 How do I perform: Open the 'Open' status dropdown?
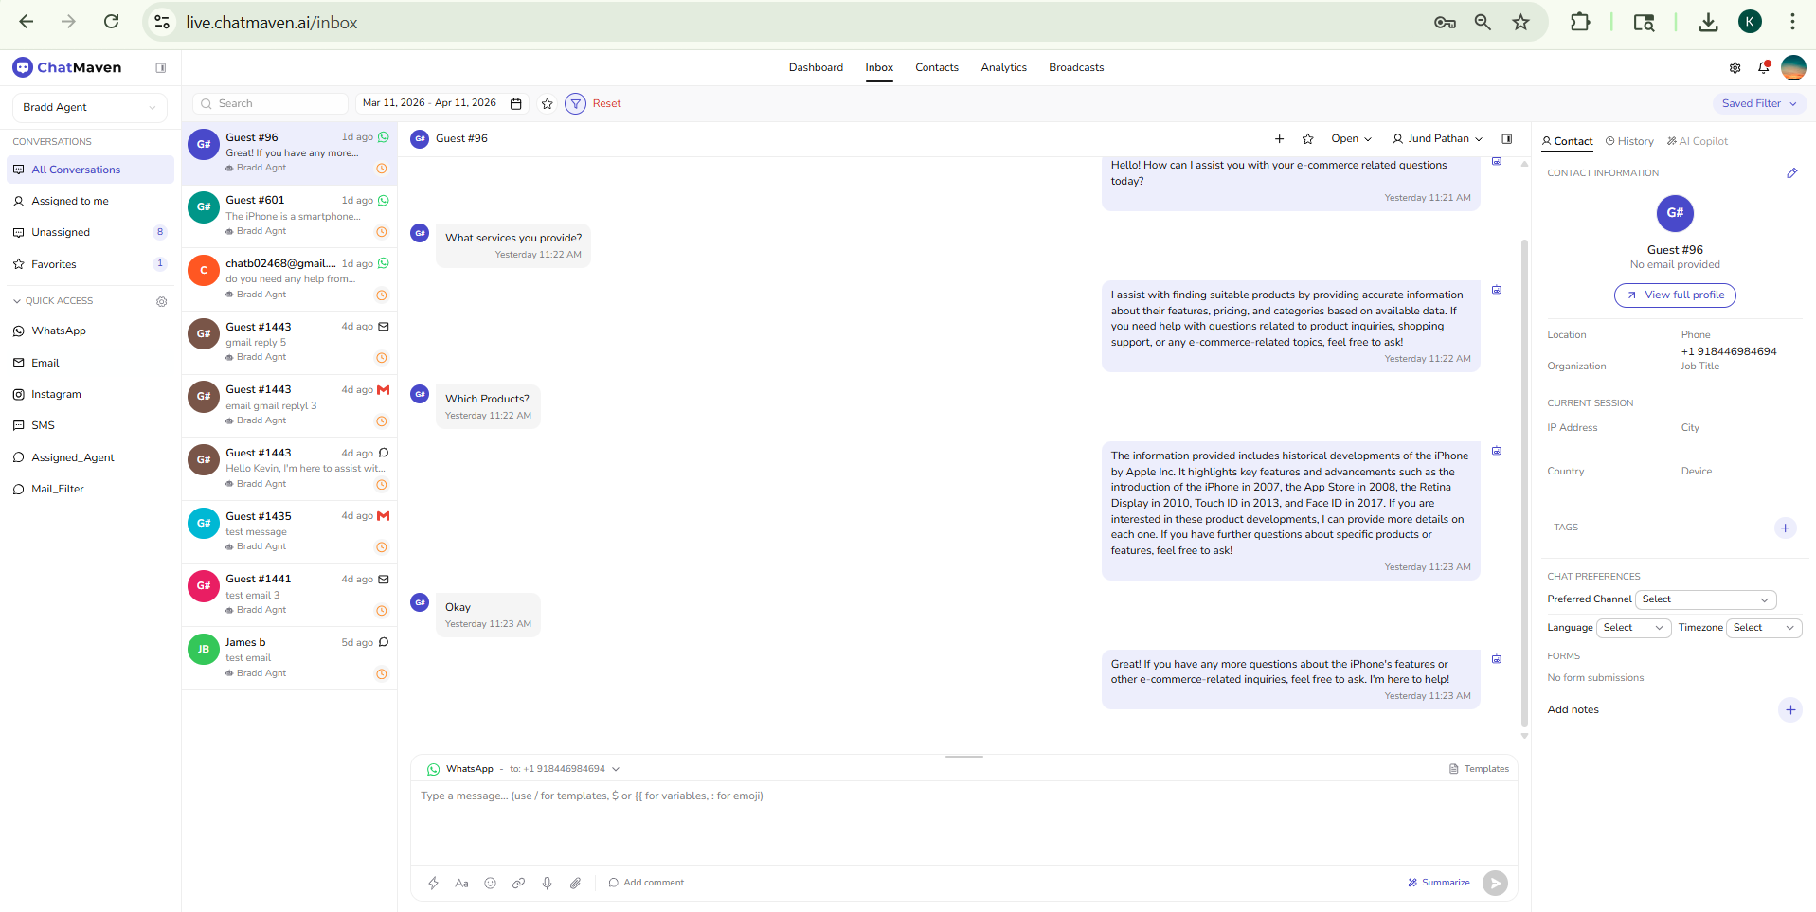(x=1352, y=138)
